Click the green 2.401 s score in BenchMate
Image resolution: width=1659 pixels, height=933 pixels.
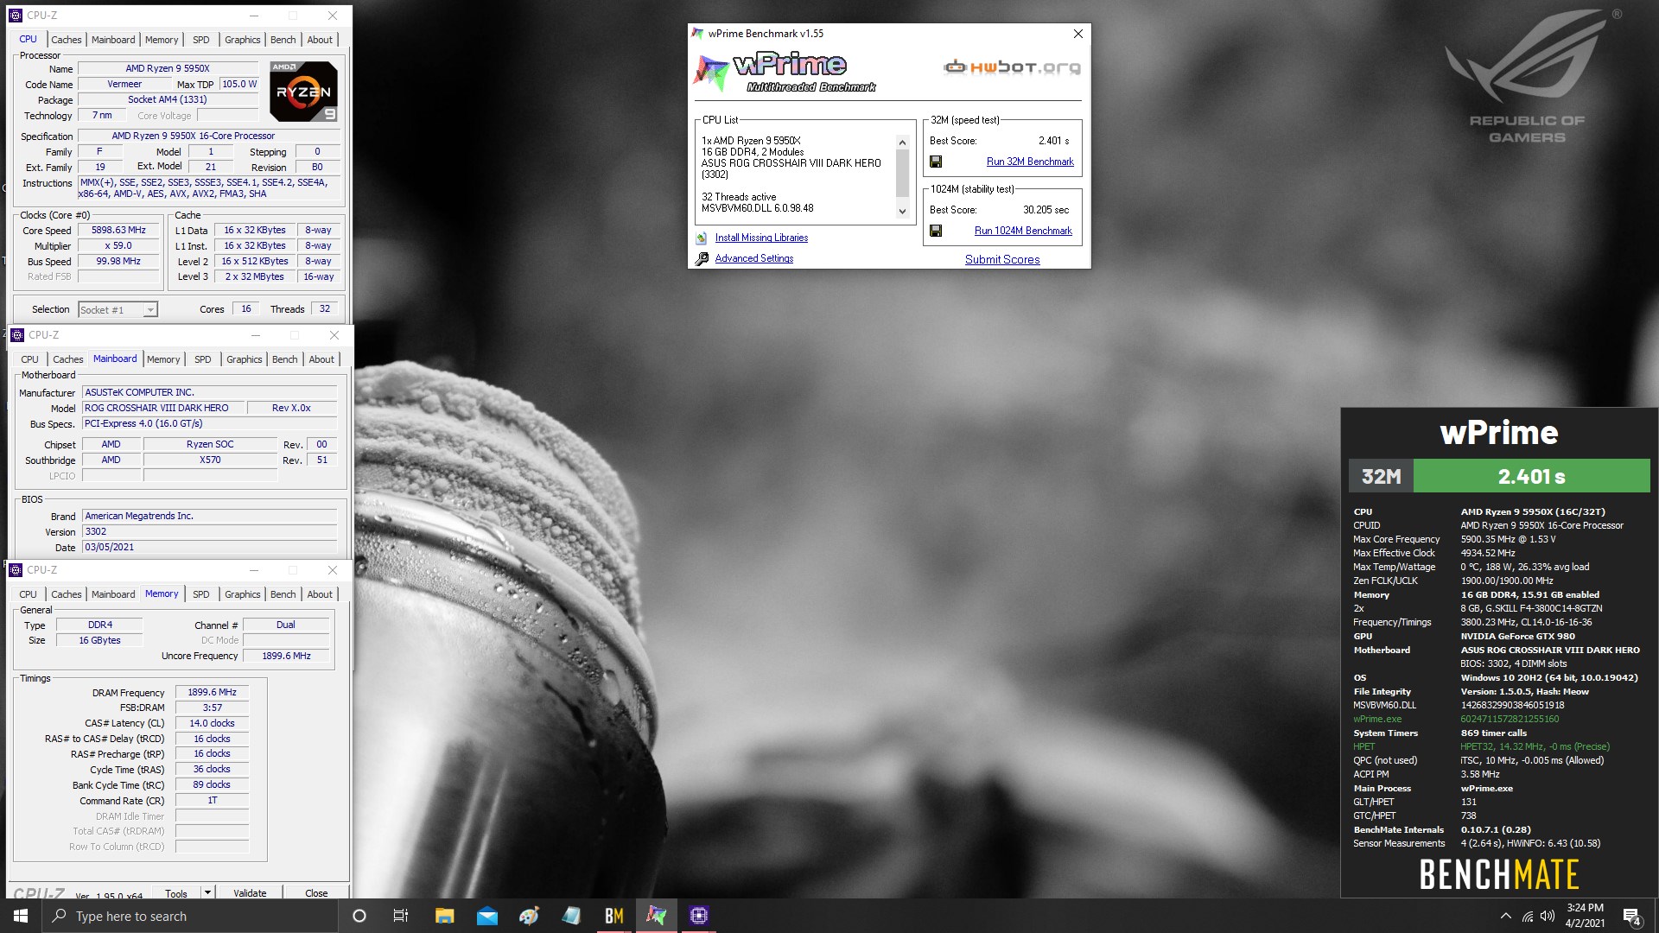point(1531,476)
